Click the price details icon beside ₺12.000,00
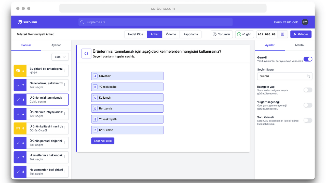This screenshot has height=183, width=326. (282, 34)
